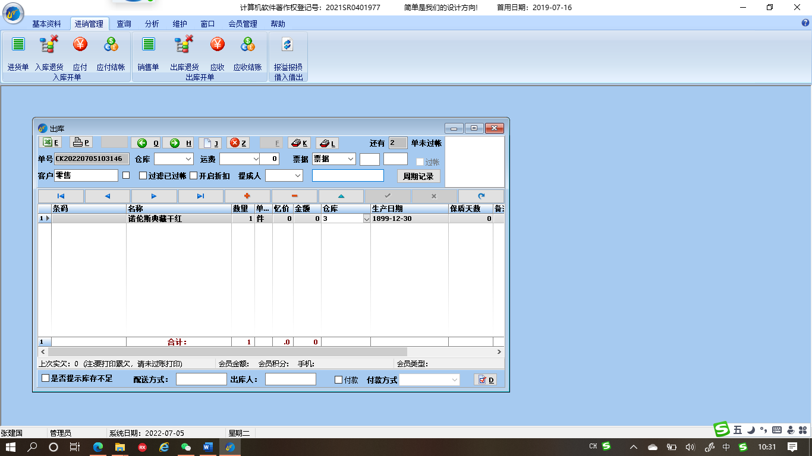812x456 pixels.
Task: Toggle the 开启折扣 checkbox
Action: (193, 176)
